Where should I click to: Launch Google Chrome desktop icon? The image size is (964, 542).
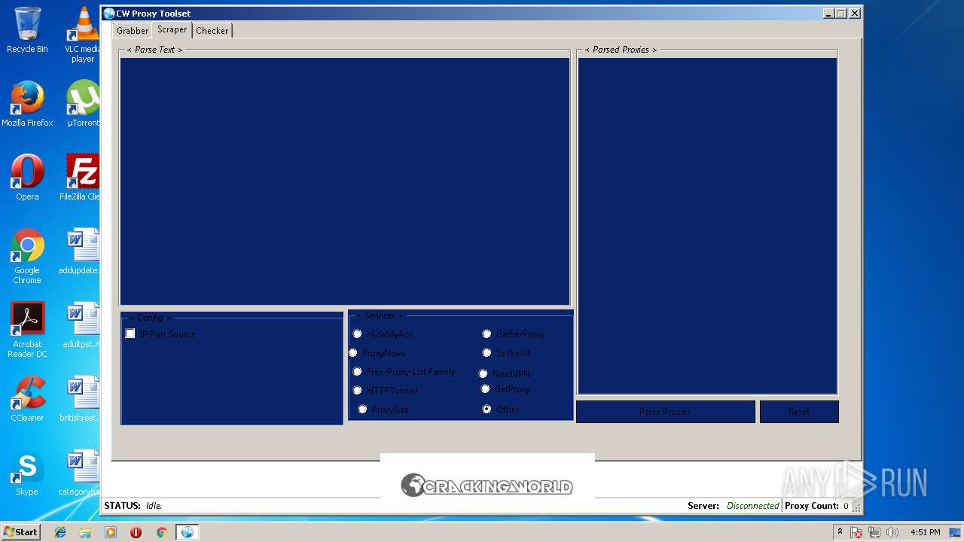click(27, 257)
